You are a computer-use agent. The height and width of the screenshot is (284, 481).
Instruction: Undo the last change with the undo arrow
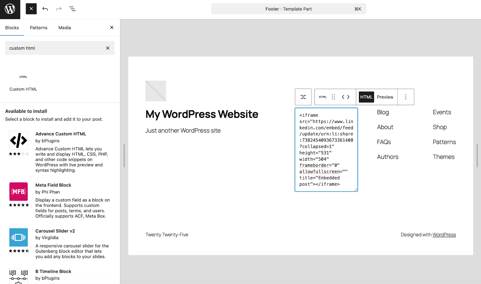[45, 9]
